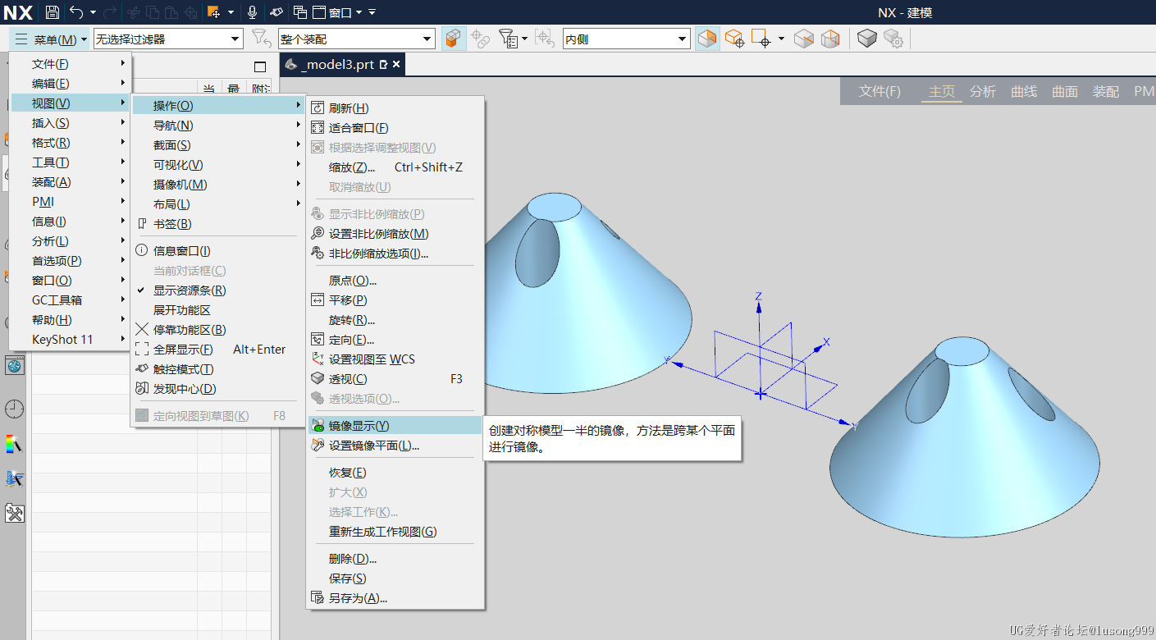Click the Undo arrow icon

click(x=76, y=12)
